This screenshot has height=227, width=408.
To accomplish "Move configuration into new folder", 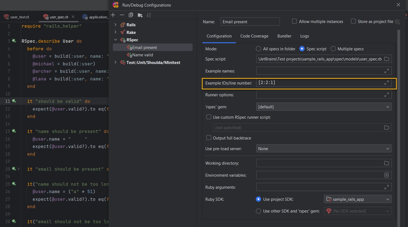I will (140, 15).
